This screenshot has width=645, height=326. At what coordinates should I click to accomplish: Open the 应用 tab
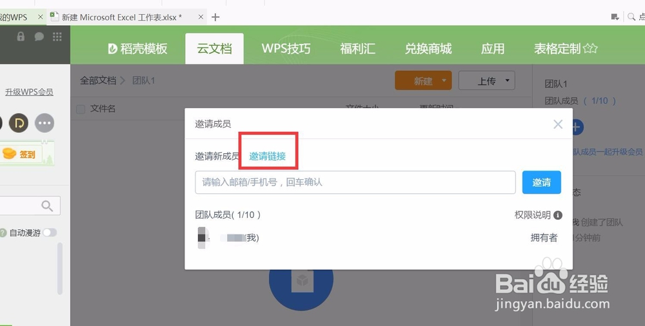493,48
